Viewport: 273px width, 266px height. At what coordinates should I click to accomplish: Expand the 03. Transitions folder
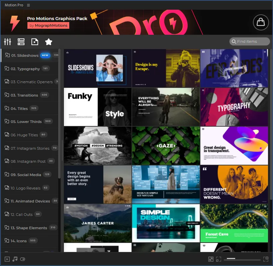(x=24, y=95)
